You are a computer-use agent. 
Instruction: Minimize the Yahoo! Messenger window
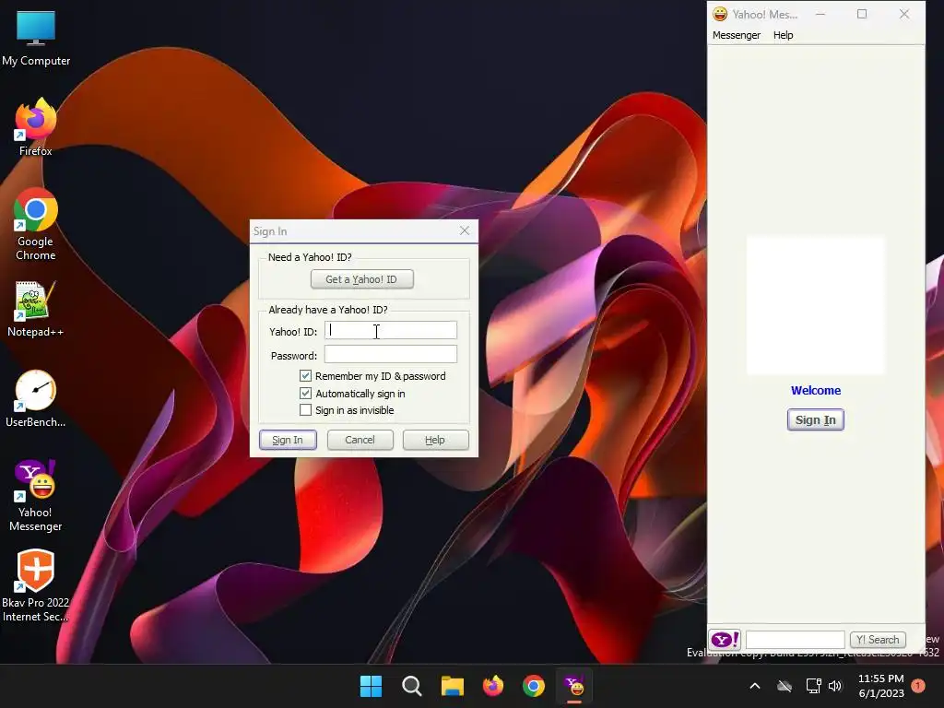(x=820, y=14)
